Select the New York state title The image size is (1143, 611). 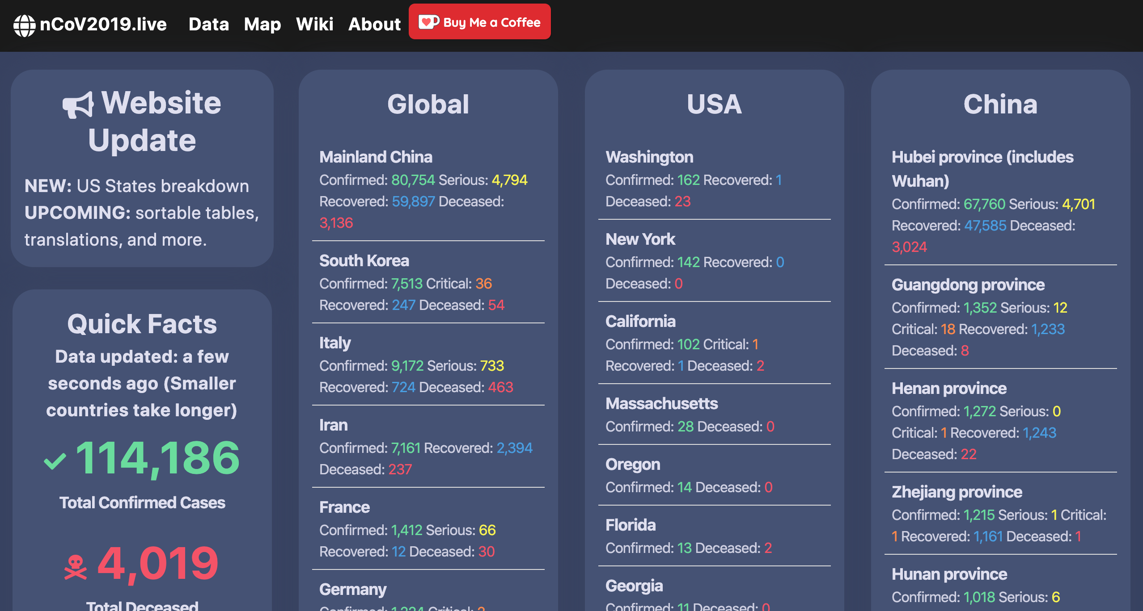tap(640, 239)
